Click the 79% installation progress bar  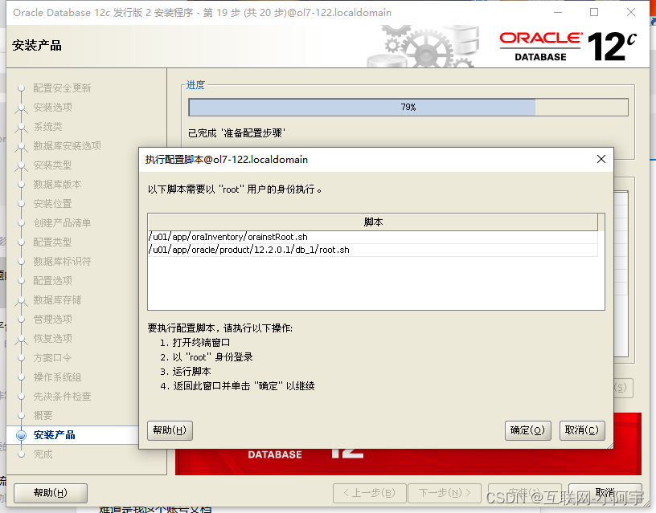[408, 108]
